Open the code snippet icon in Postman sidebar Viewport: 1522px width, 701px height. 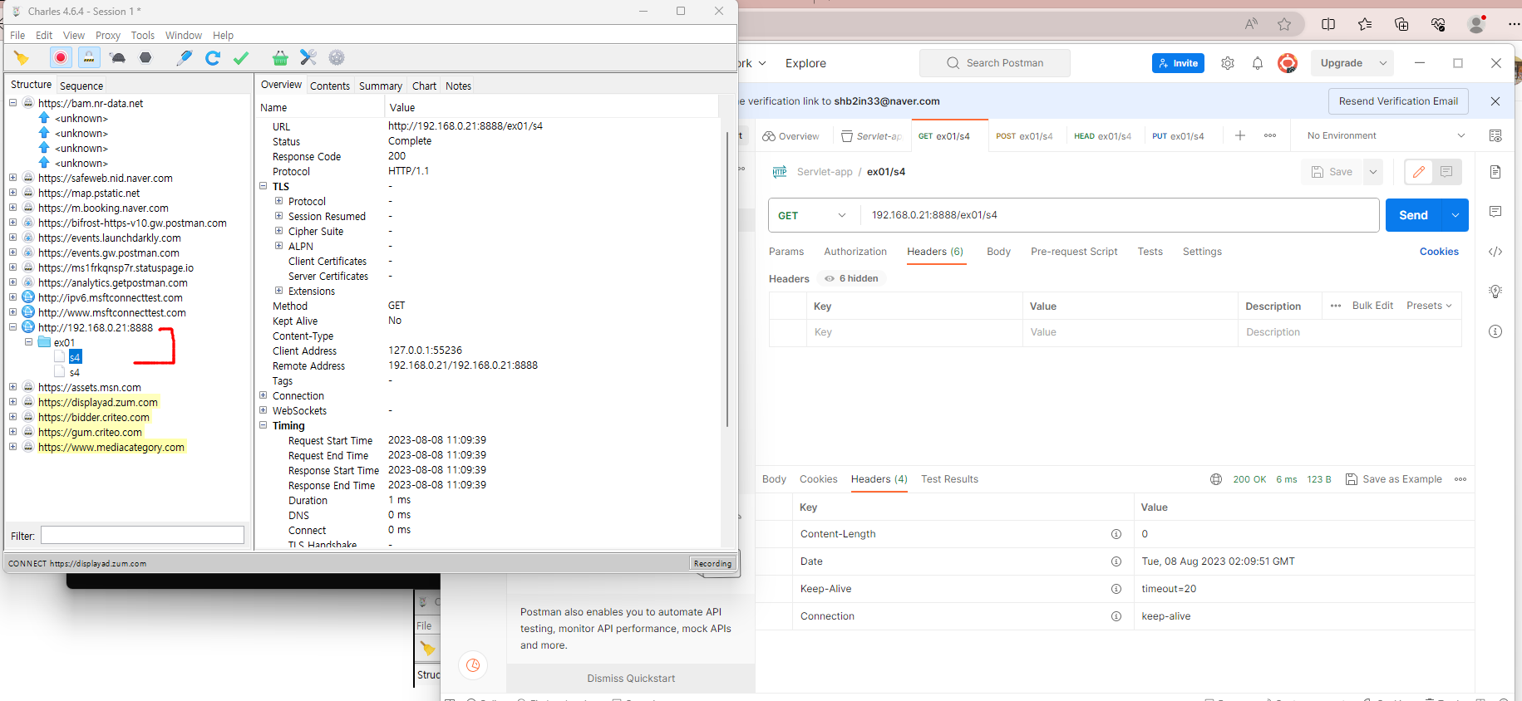[1495, 252]
